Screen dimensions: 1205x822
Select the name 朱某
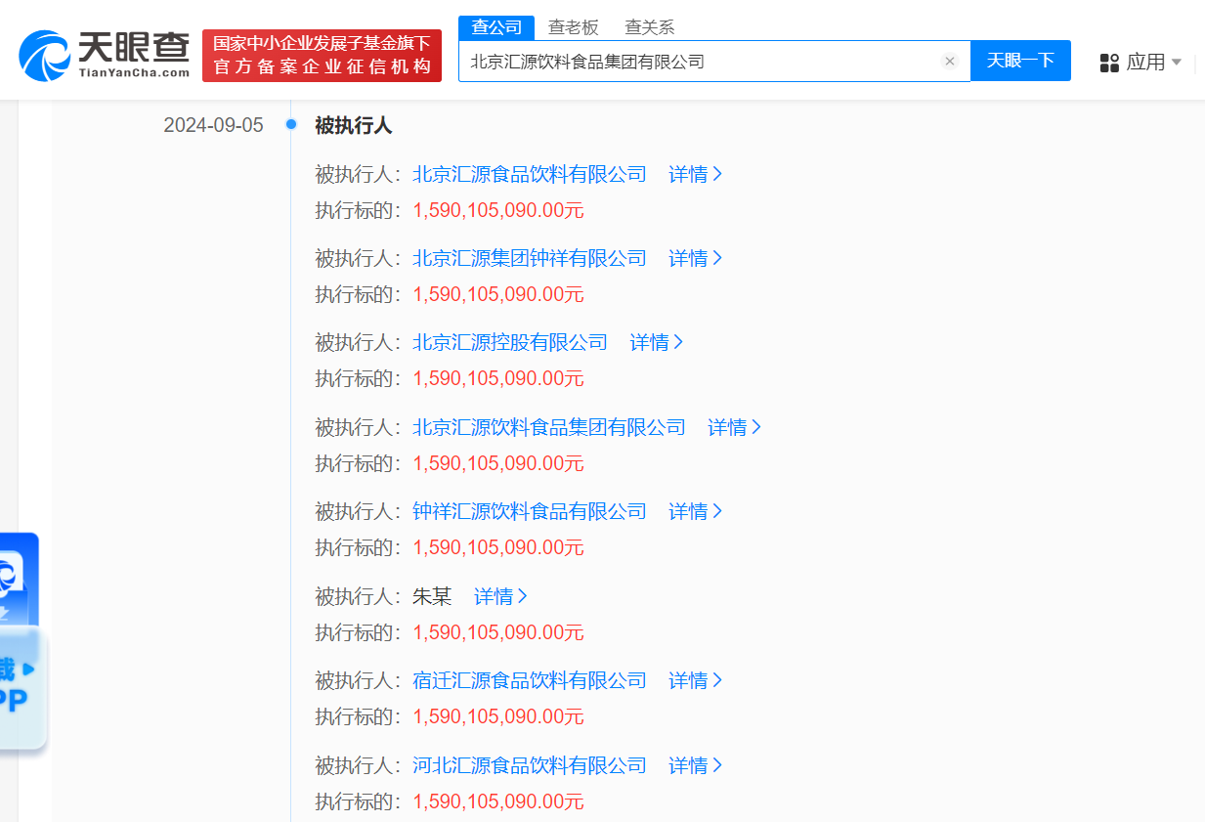pyautogui.click(x=432, y=596)
